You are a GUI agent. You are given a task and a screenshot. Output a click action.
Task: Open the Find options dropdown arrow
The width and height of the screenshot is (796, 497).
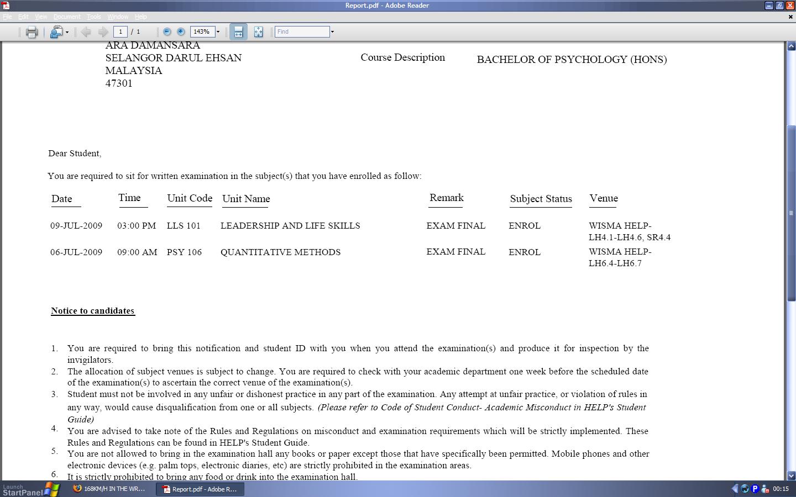[332, 32]
